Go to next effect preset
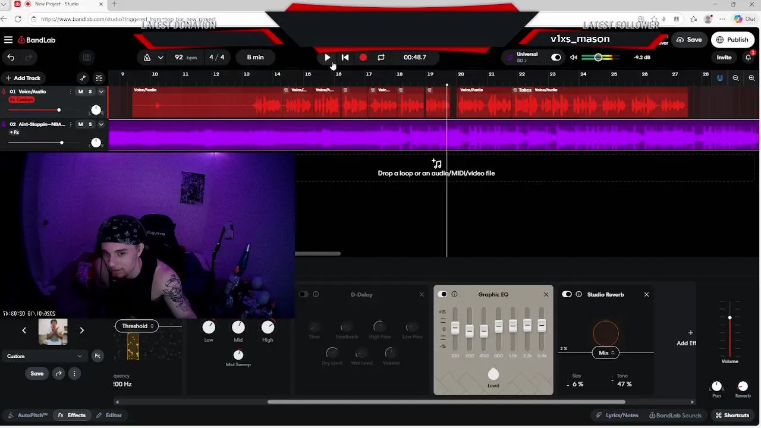Image resolution: width=761 pixels, height=428 pixels. [81, 331]
